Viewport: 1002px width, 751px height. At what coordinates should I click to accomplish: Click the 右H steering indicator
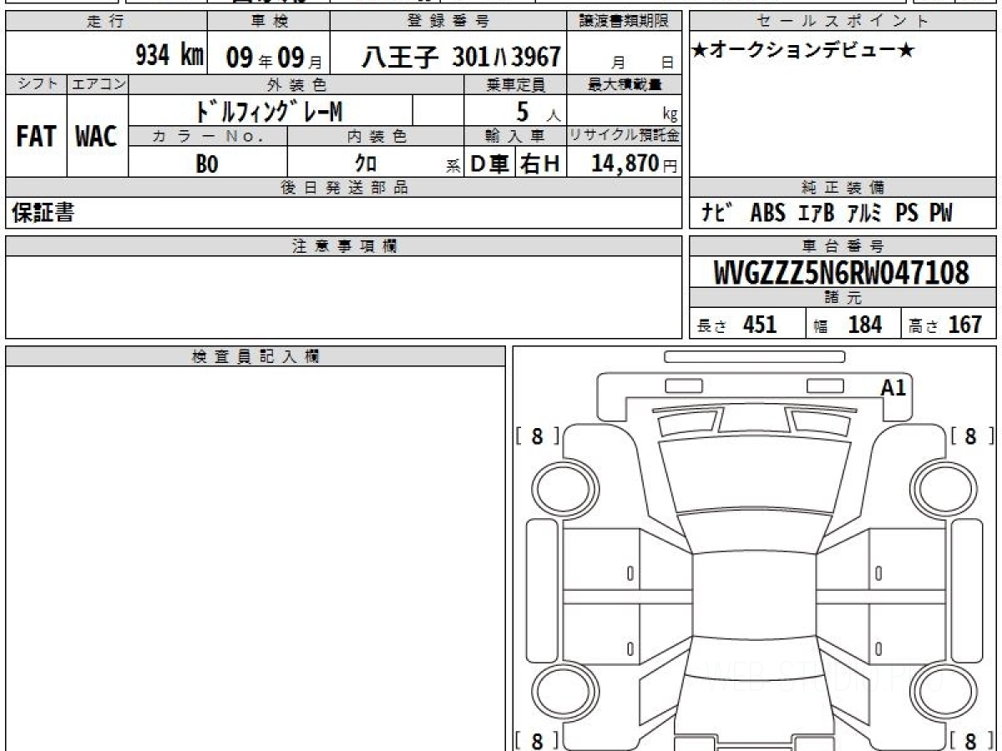[539, 164]
